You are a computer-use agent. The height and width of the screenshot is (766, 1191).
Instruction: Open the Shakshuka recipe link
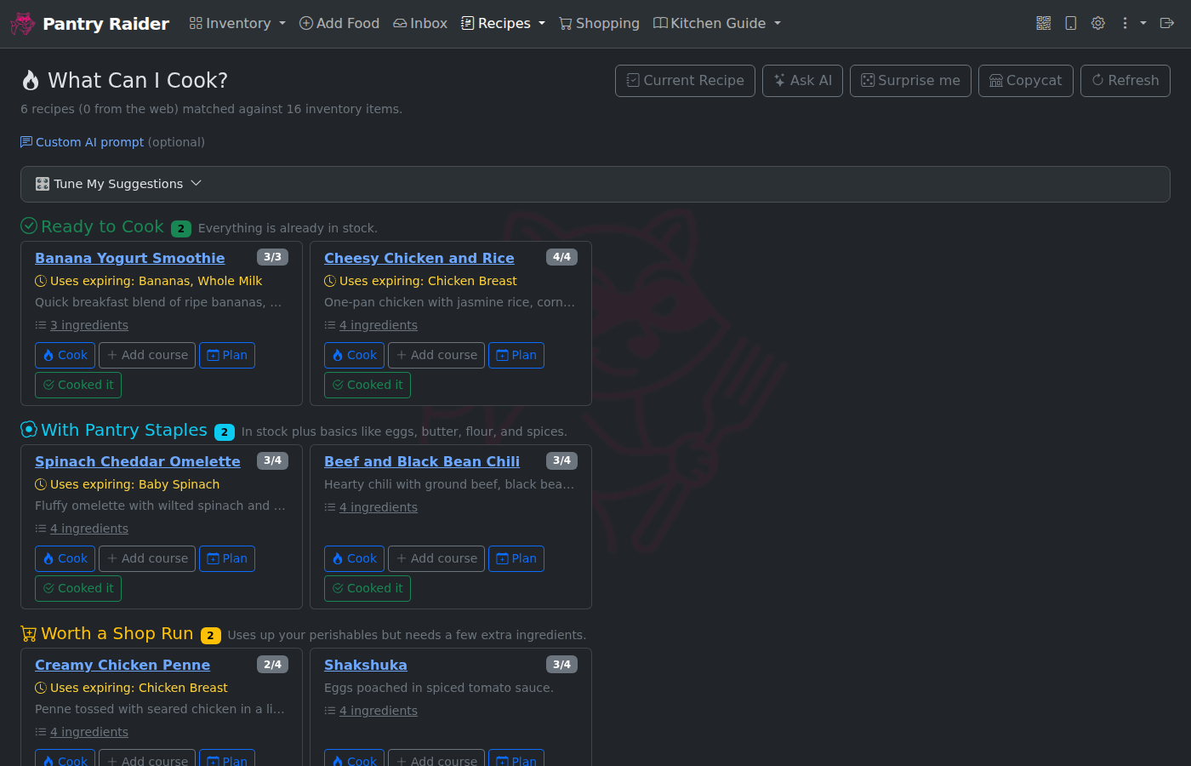pyautogui.click(x=366, y=665)
